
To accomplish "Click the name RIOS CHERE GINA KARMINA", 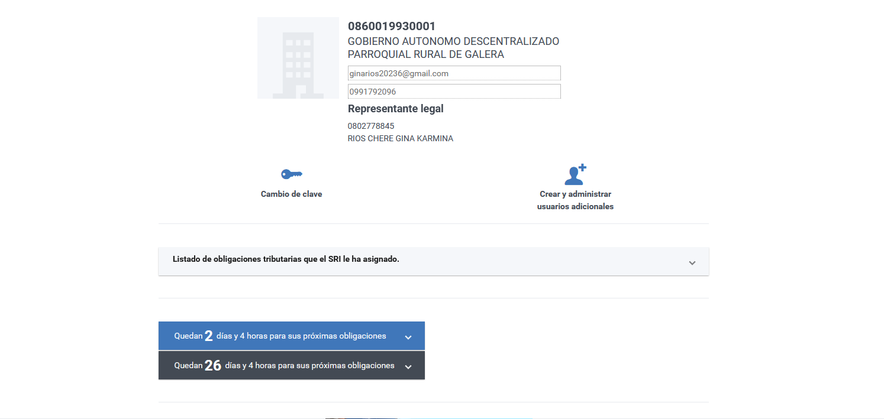I will (x=401, y=139).
